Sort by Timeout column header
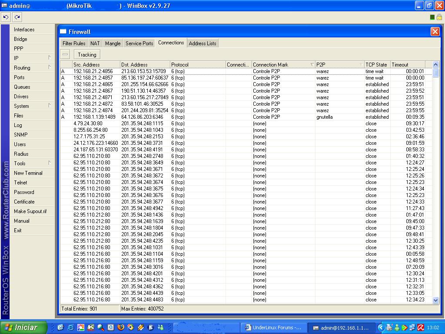This screenshot has height=334, width=445. [x=408, y=64]
